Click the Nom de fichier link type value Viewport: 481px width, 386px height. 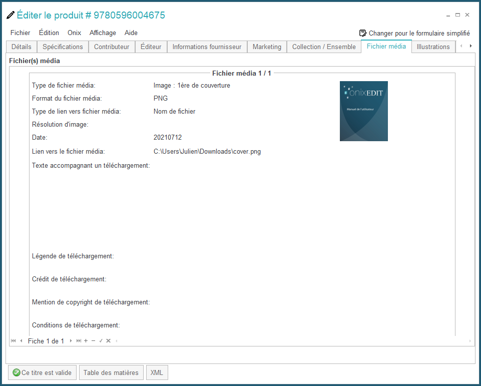tap(174, 111)
